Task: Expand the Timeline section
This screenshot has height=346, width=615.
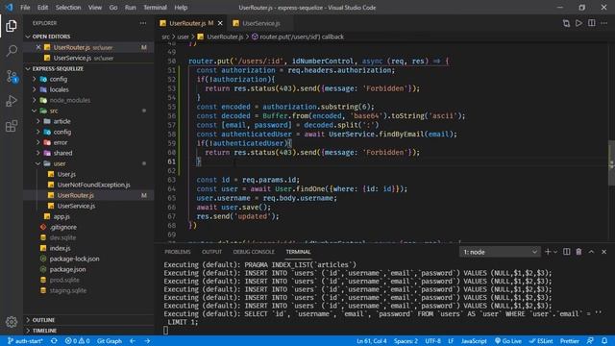Action: [x=88, y=331]
